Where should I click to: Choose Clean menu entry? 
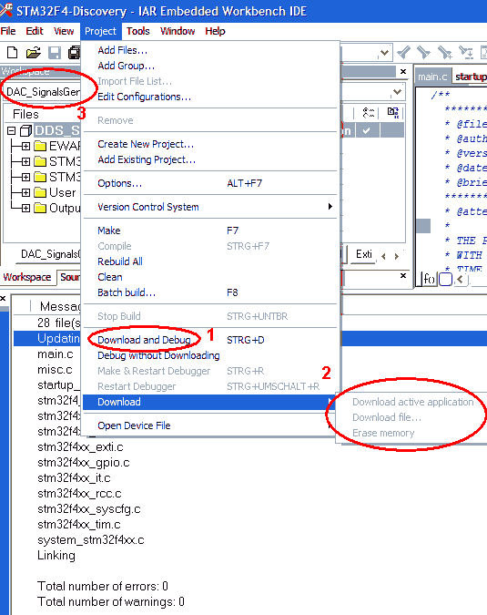(x=210, y=277)
